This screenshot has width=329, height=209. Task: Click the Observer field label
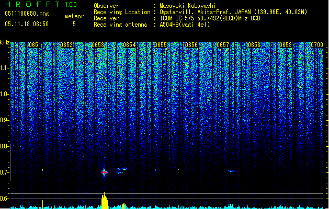(106, 6)
